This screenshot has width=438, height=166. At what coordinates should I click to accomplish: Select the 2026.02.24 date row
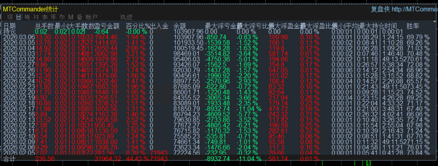[x=19, y=81]
